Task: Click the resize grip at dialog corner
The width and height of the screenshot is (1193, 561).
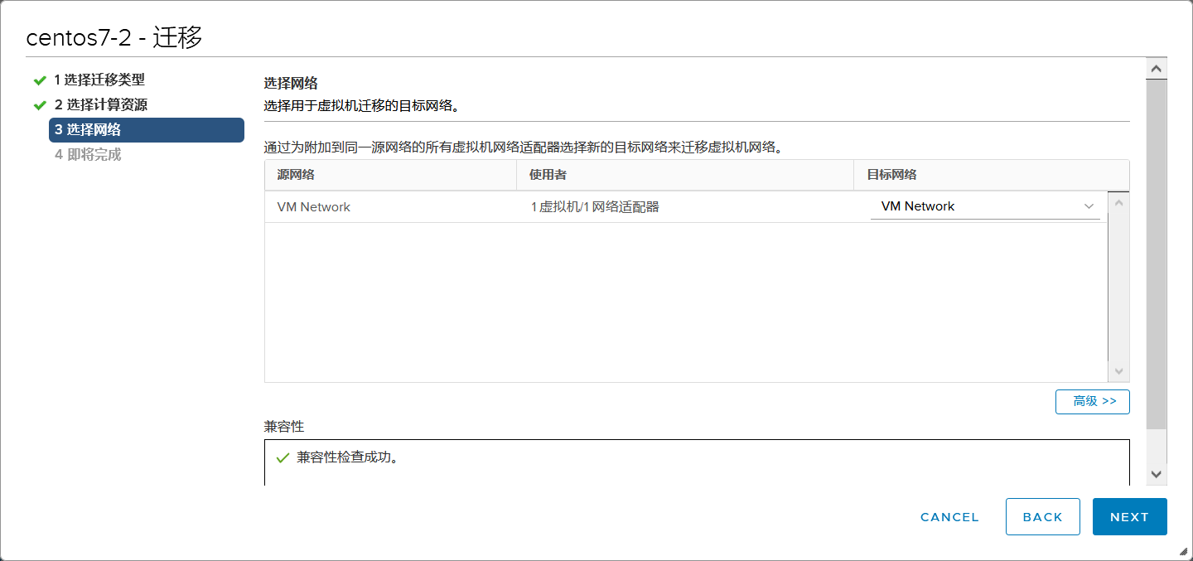Action: click(x=1182, y=551)
